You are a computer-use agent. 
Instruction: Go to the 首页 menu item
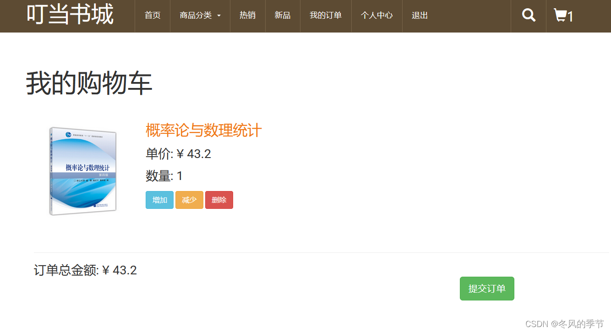point(152,15)
